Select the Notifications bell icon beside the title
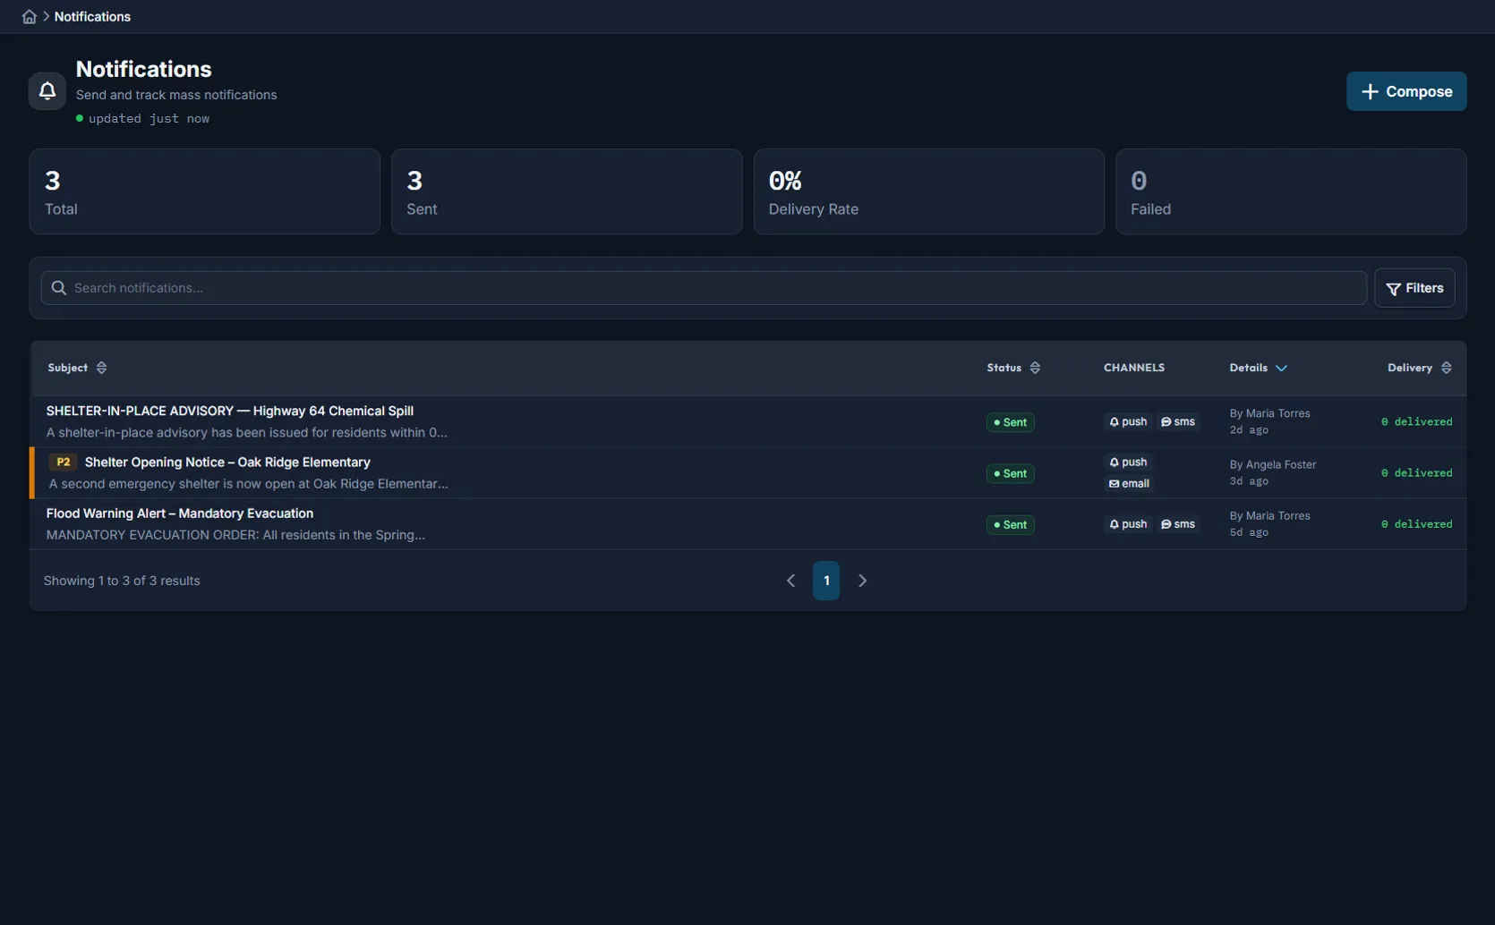Viewport: 1495px width, 925px height. pos(47,91)
